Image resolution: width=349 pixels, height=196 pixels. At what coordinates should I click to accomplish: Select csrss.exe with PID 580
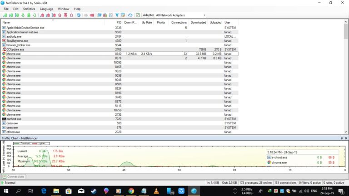click(120, 123)
